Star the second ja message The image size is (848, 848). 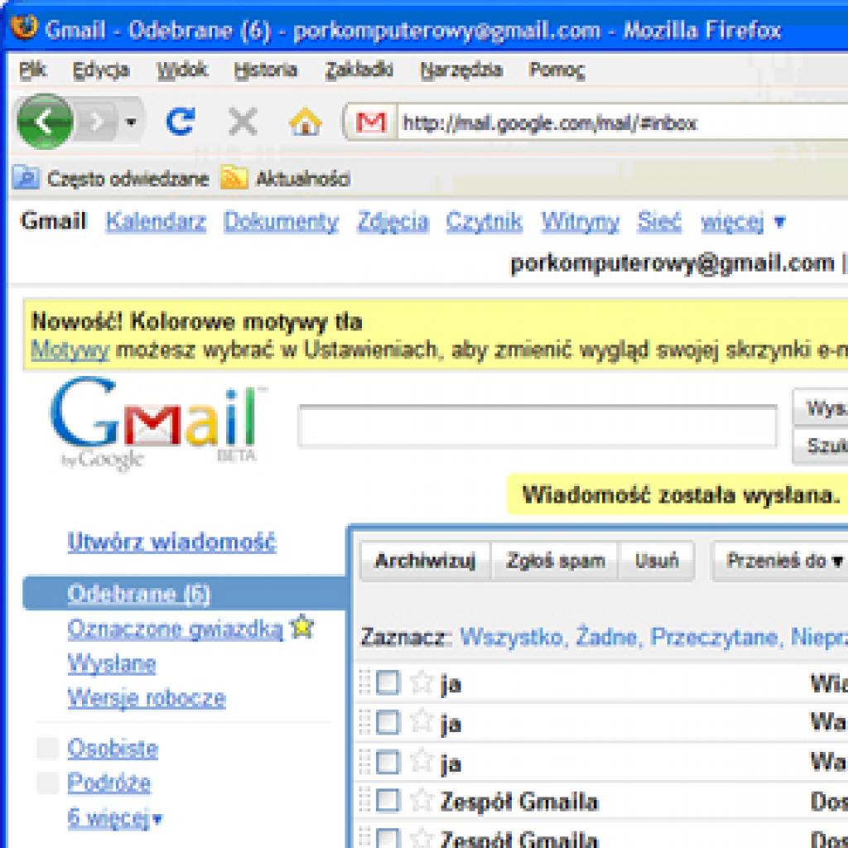click(x=422, y=721)
